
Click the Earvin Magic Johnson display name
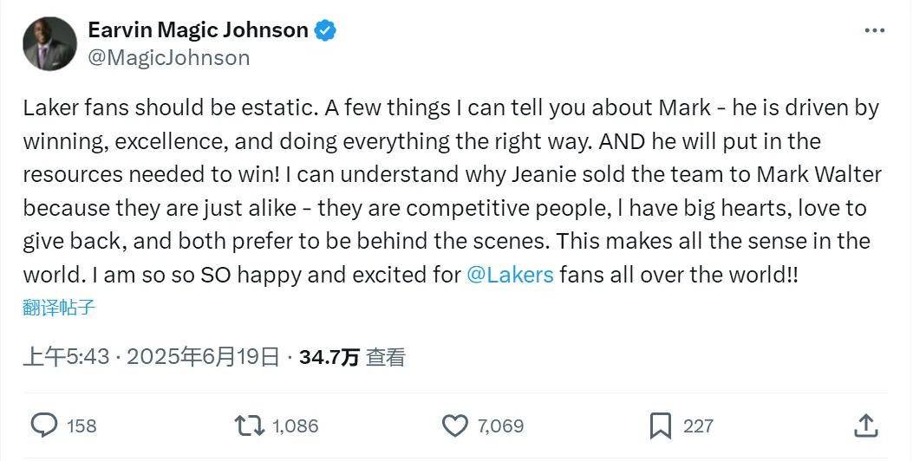click(x=198, y=30)
